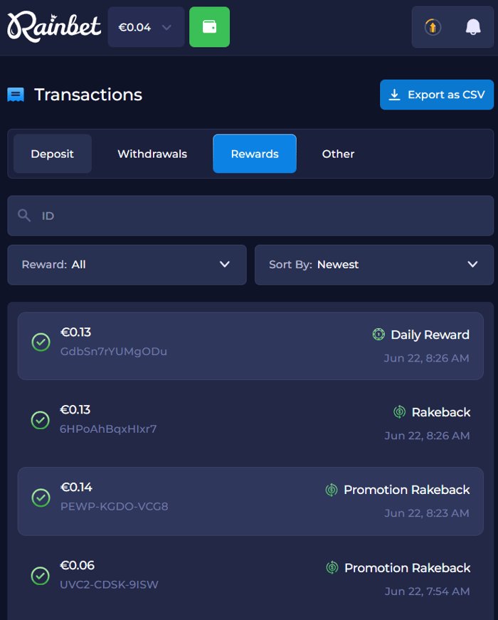Viewport: 498px width, 620px height.
Task: Click the Rakeback icon beside 6HPoAhBqxHIxr7
Action: tap(400, 412)
